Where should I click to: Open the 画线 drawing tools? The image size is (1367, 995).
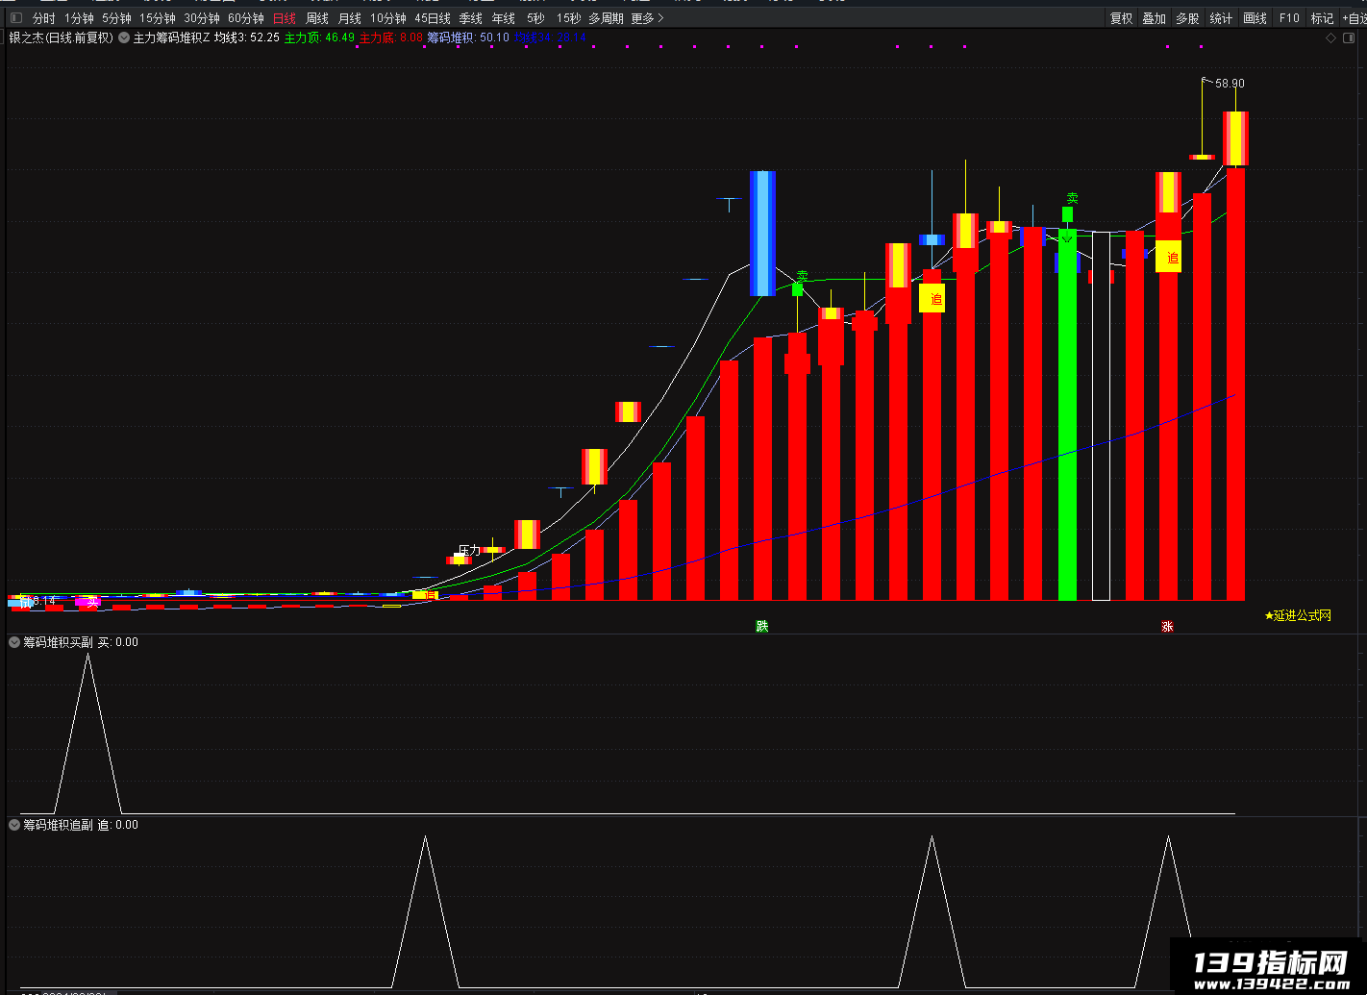1255,18
